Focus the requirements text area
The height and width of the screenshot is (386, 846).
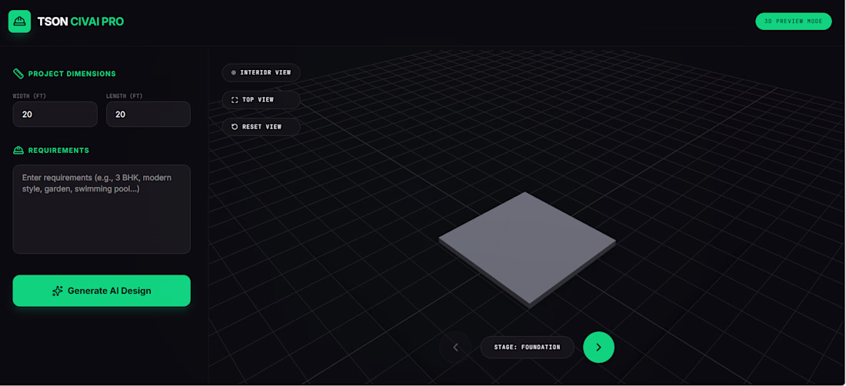(102, 209)
